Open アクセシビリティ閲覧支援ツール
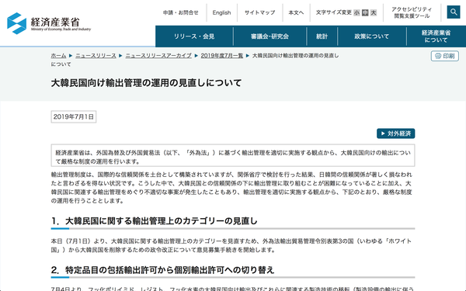This screenshot has width=466, height=291. tap(412, 12)
